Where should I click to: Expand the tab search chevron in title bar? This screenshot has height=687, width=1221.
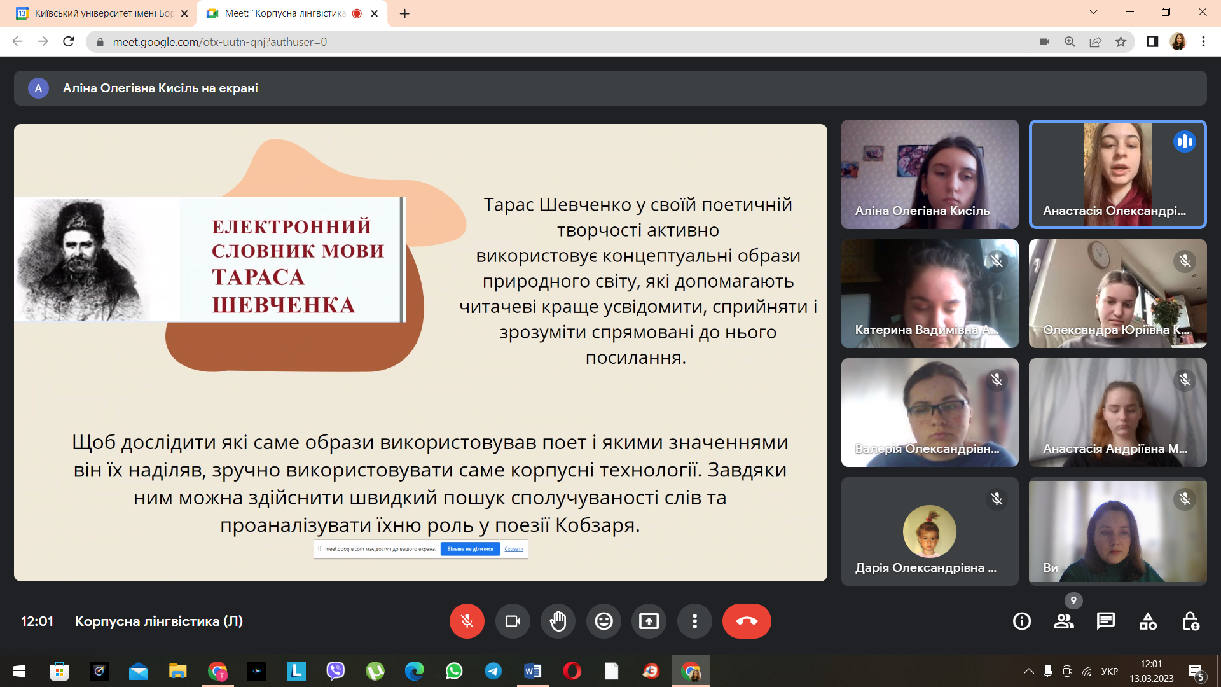tap(1093, 12)
